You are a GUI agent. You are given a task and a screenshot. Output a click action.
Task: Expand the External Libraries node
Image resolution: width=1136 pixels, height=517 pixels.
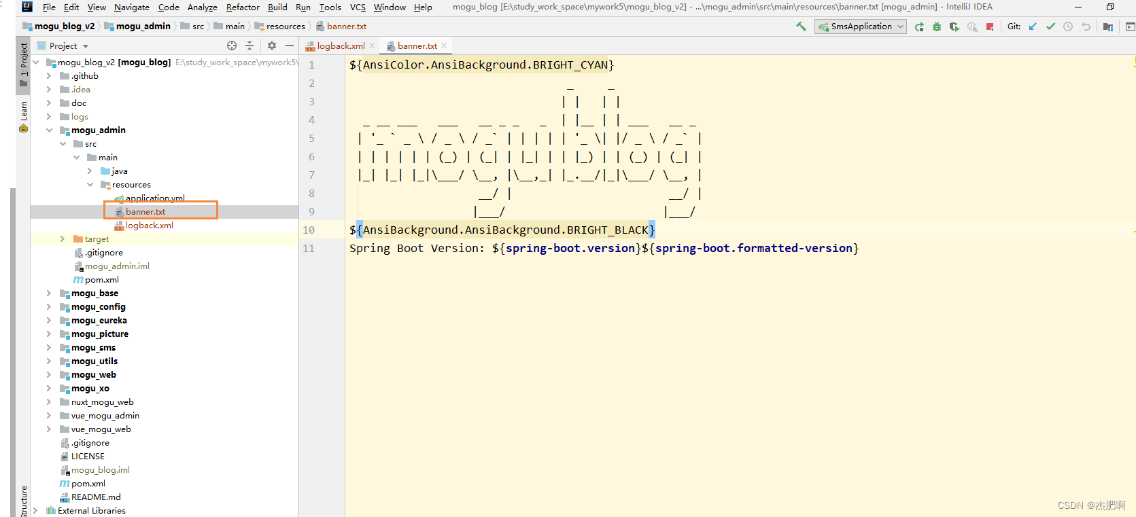(x=35, y=510)
